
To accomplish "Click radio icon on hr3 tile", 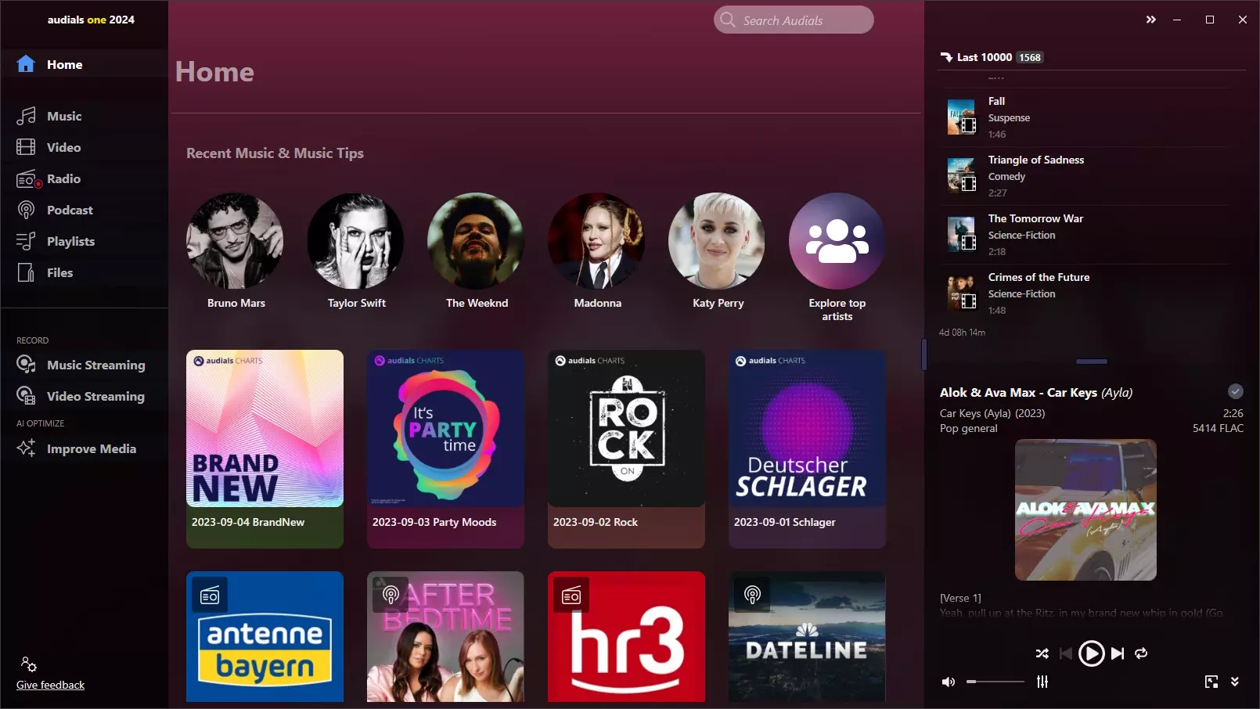I will point(571,596).
